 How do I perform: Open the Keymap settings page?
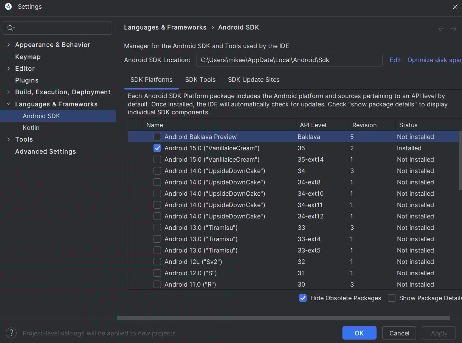(28, 57)
